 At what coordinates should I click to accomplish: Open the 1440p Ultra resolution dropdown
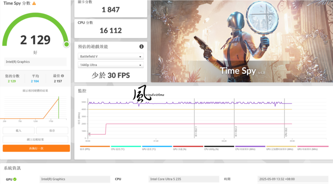click(111, 65)
